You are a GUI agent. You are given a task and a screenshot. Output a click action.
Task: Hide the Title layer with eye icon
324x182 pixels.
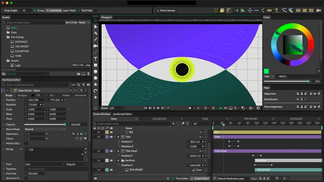[x=99, y=137]
